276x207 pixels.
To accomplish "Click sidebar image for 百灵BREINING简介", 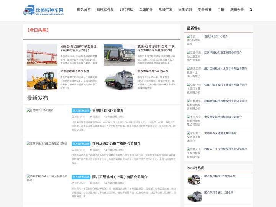I will coord(194,40).
